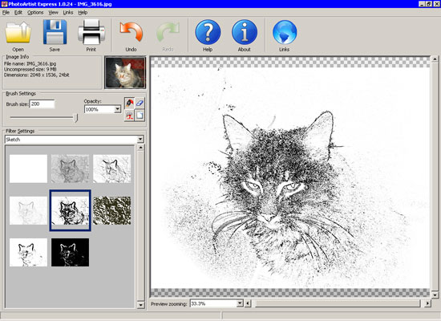
Task: Click the preview horizontal scrollbar track
Action: pyautogui.click(x=338, y=303)
